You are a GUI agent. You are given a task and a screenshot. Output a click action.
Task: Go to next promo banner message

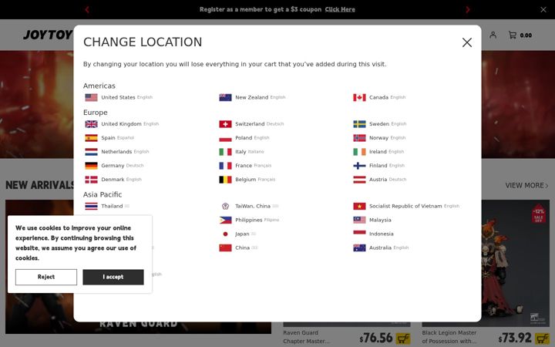pyautogui.click(x=468, y=9)
